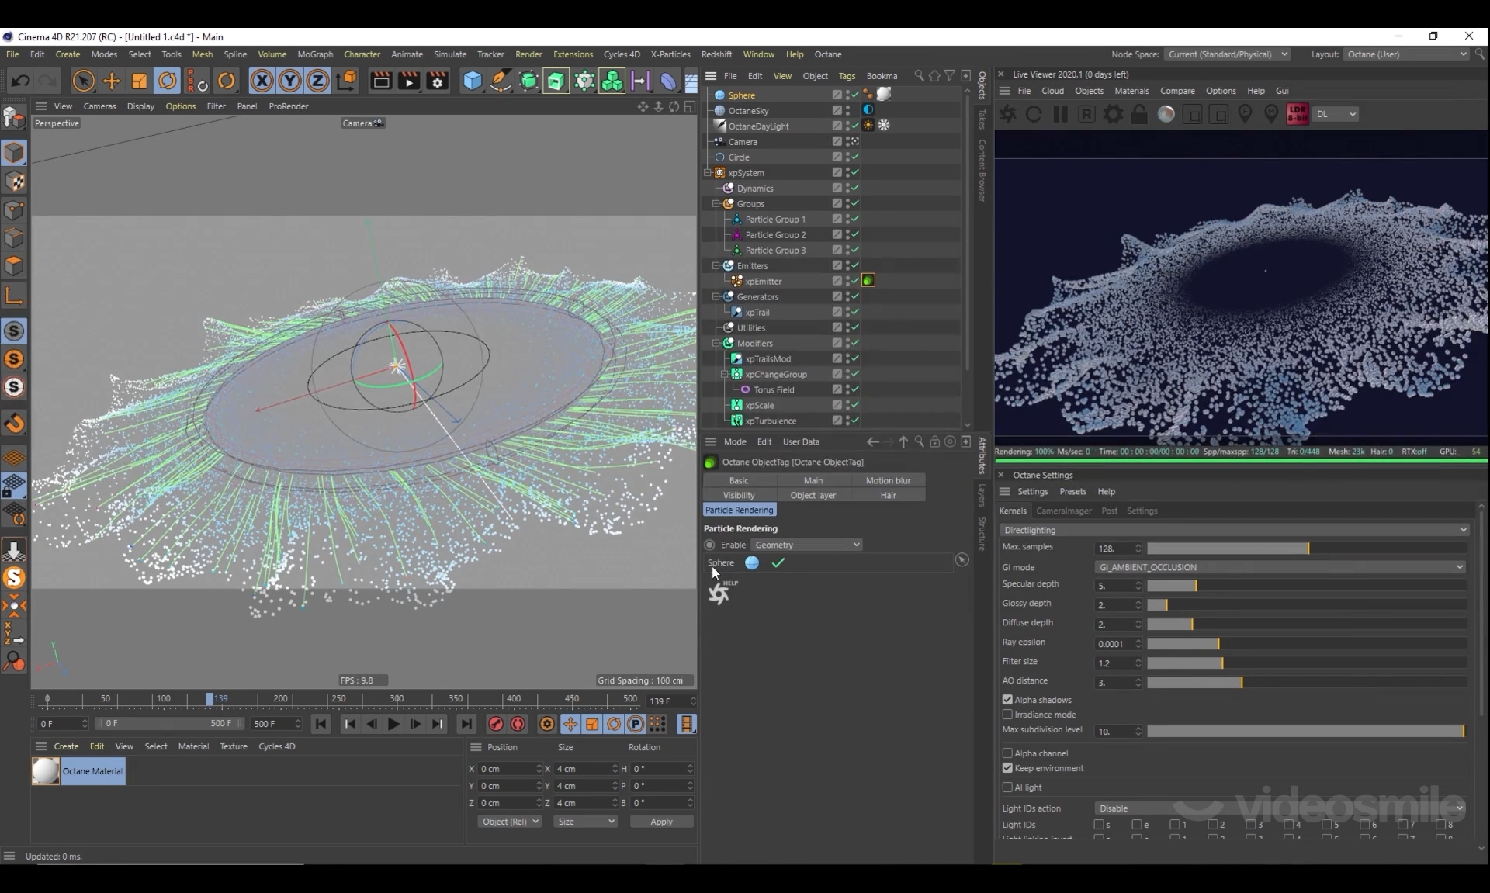Adjust the Max. samples slider
Image resolution: width=1490 pixels, height=893 pixels.
(x=1308, y=549)
